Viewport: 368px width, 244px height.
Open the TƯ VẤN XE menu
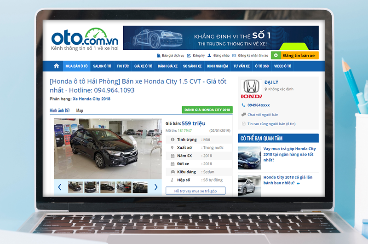pos(241,66)
